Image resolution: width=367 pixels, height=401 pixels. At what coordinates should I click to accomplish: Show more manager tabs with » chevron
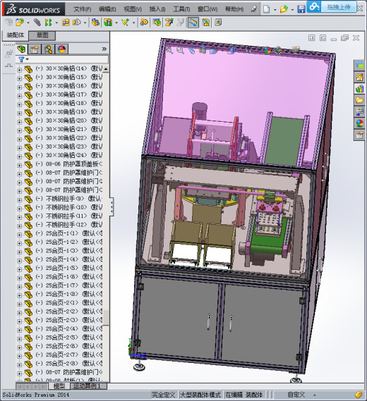point(104,49)
